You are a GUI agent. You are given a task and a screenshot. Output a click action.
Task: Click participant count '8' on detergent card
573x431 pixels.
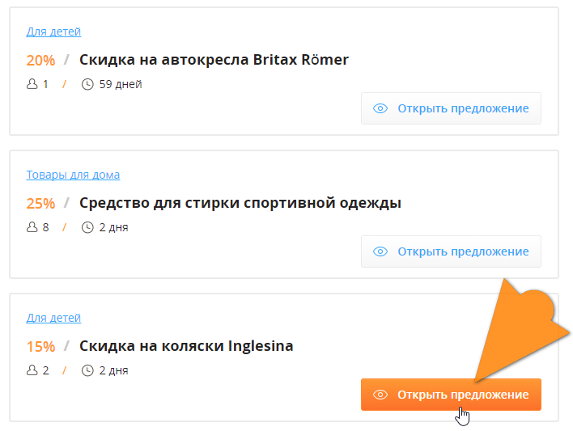[45, 227]
